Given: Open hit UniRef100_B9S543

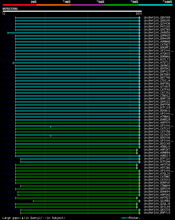Looking at the screenshot, I should (x=157, y=69).
